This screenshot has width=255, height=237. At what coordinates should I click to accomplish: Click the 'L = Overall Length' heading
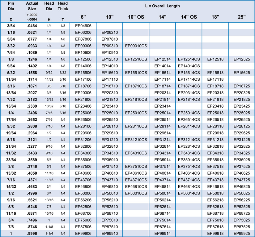click(162, 6)
